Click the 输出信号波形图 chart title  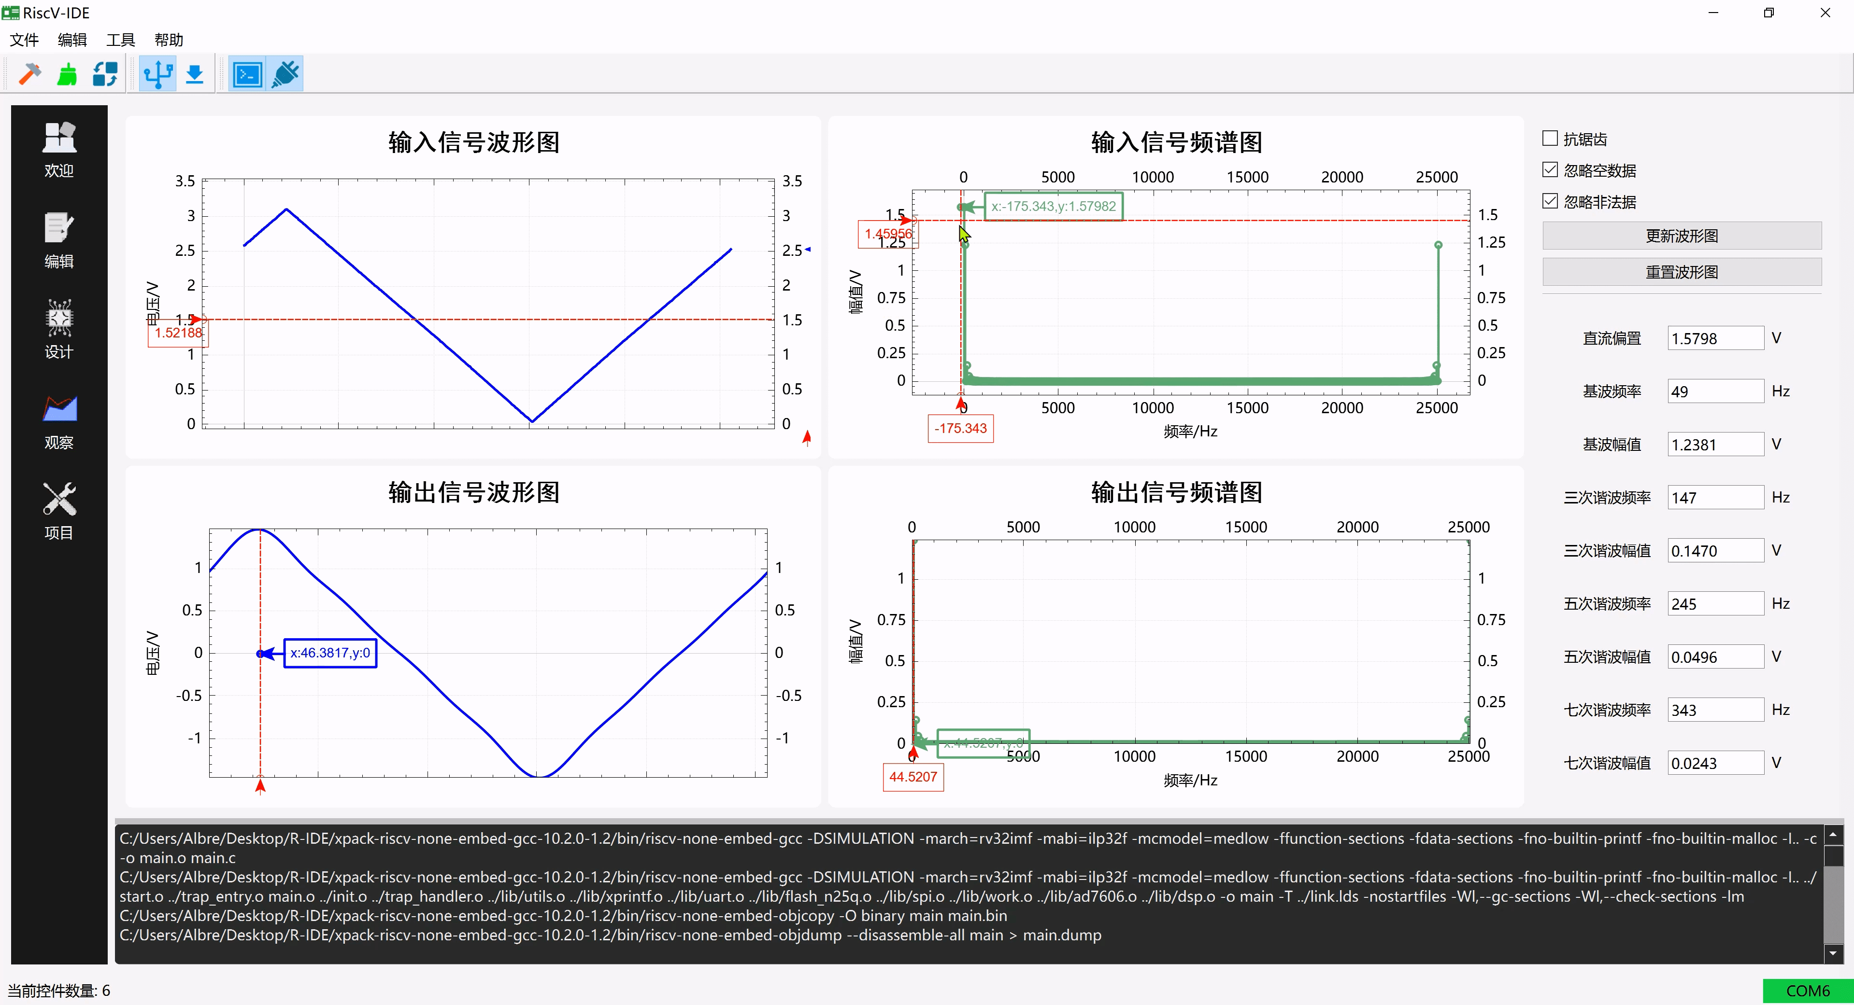pos(473,492)
